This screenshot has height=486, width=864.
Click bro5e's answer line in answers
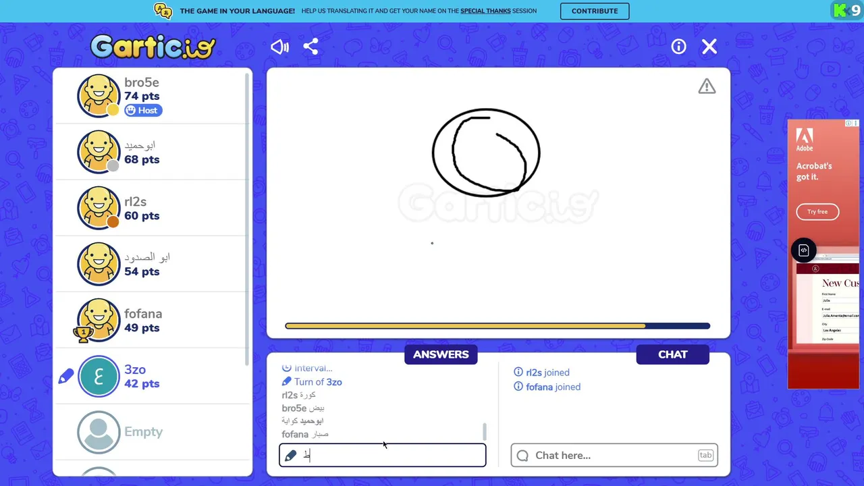pyautogui.click(x=303, y=408)
